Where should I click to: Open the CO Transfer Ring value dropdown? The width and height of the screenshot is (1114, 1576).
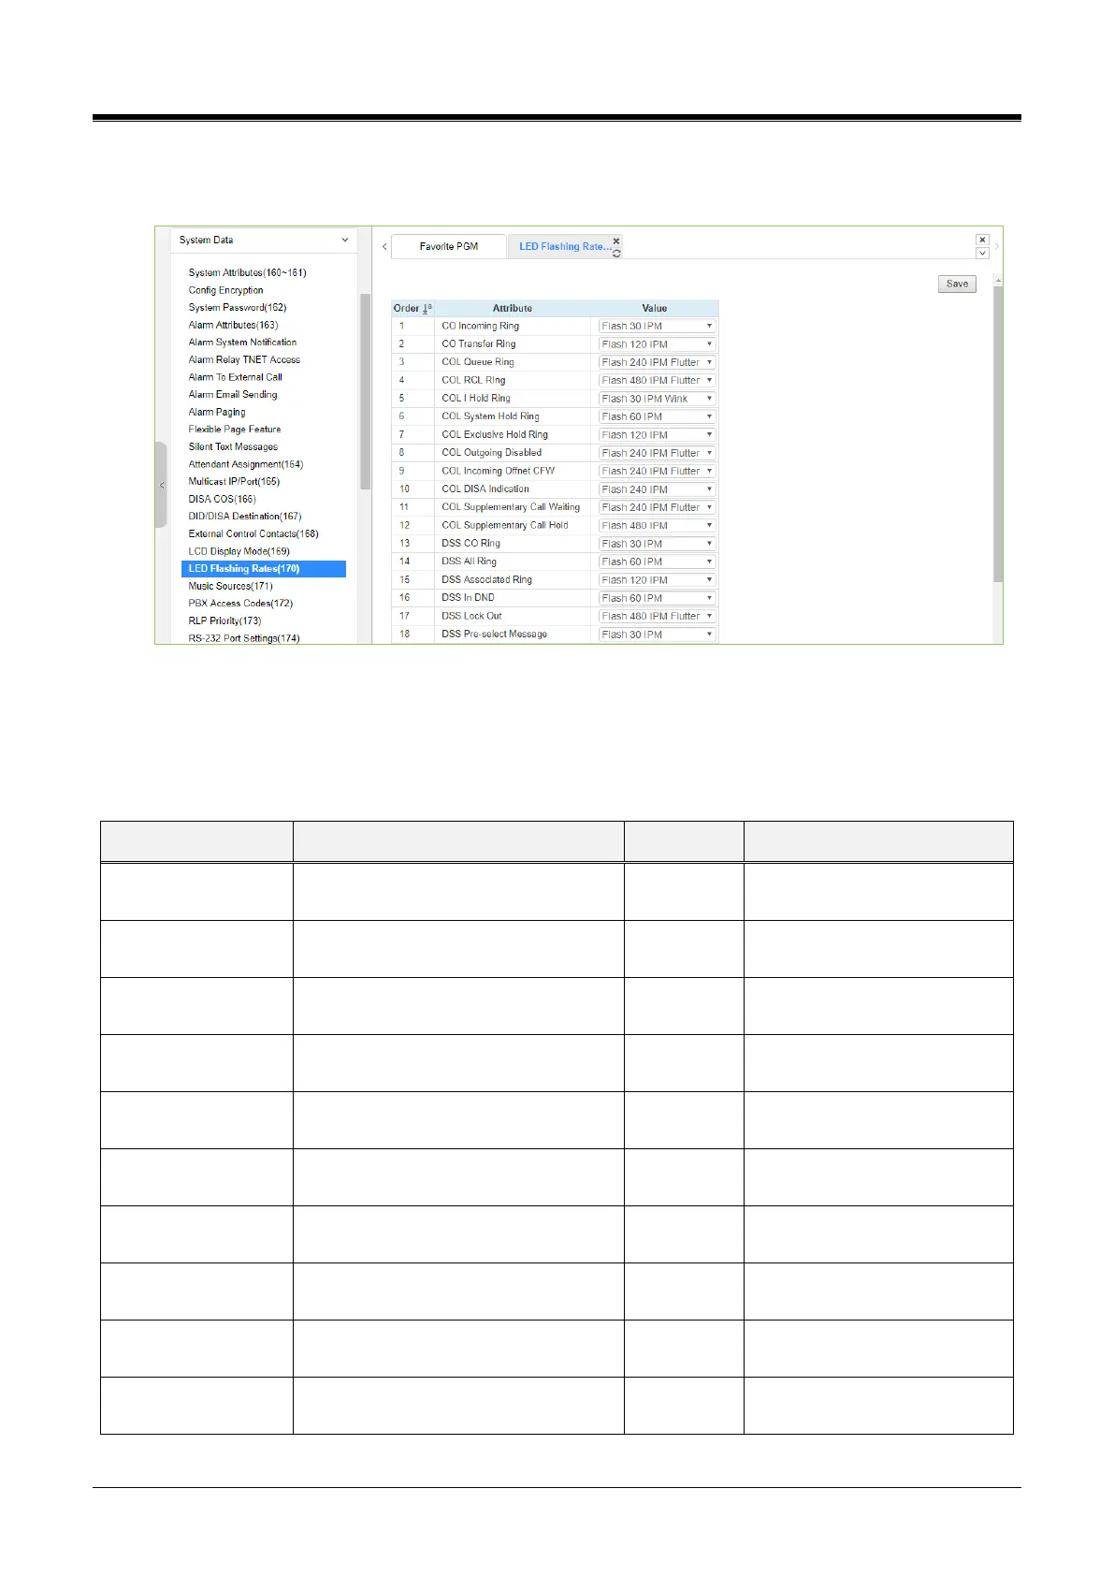[x=657, y=344]
